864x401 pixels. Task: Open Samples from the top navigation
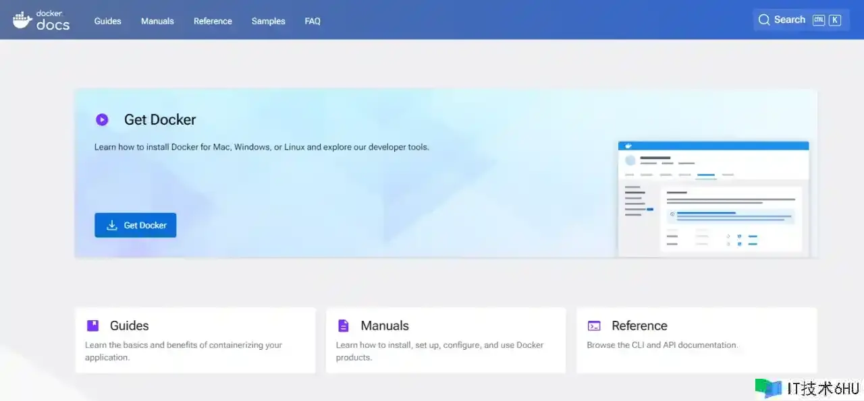tap(268, 21)
